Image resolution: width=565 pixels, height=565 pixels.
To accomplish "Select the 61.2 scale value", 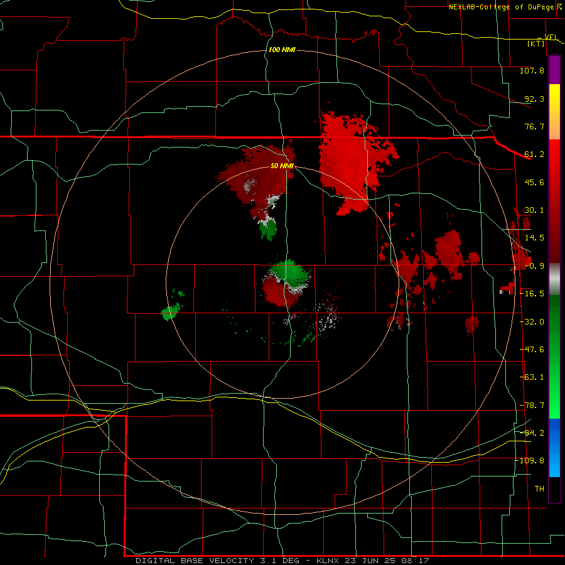I will (534, 154).
